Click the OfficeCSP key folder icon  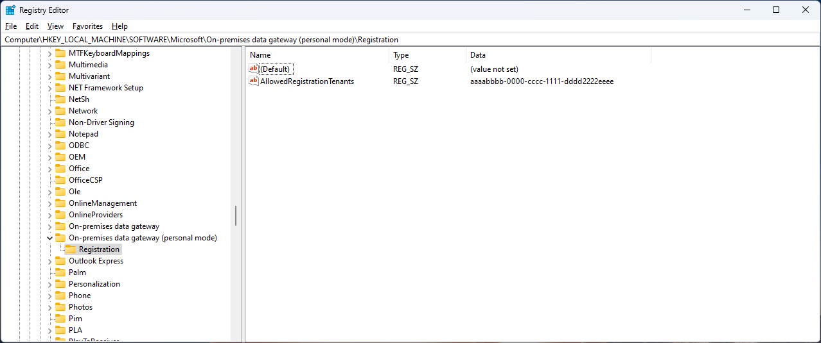tap(60, 180)
